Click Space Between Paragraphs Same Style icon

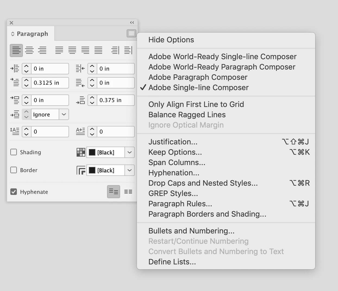[x=15, y=115]
